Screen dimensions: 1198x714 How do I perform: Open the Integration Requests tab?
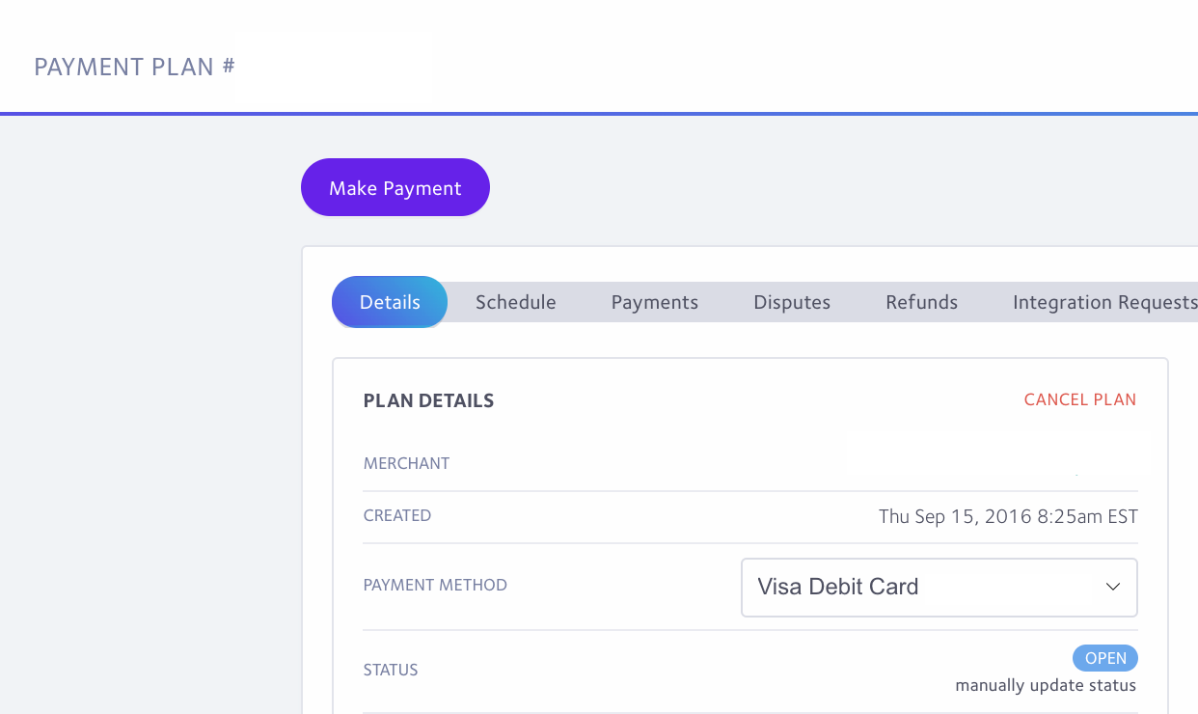click(x=1103, y=301)
